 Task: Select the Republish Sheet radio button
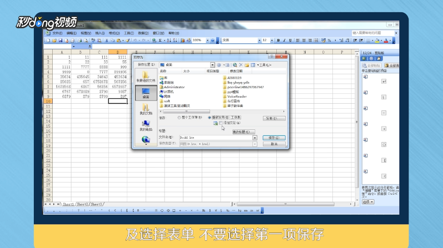(x=210, y=118)
